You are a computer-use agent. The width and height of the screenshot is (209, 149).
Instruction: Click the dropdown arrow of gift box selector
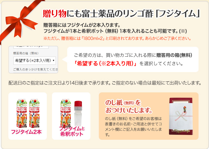click(53, 60)
